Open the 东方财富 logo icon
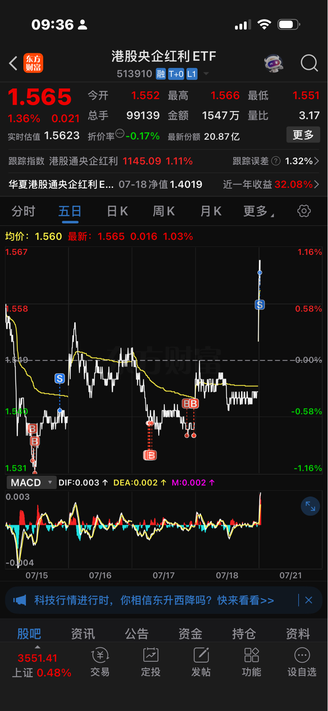 click(33, 63)
